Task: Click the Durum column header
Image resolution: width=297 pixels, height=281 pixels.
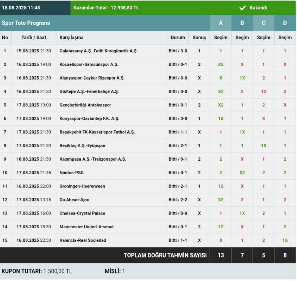Action: [x=177, y=38]
